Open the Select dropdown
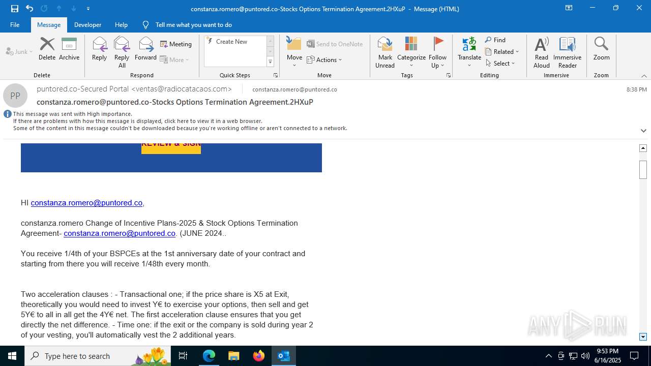 point(500,64)
